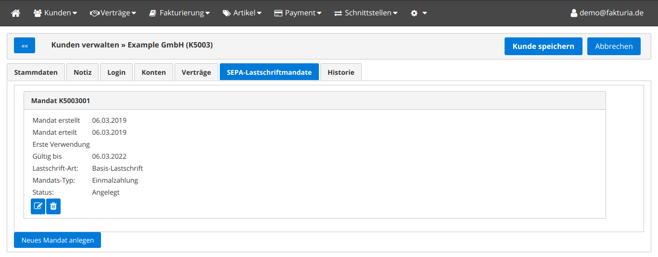Click the Mandat K5003001 panel header
This screenshot has width=658, height=257.
(314, 101)
